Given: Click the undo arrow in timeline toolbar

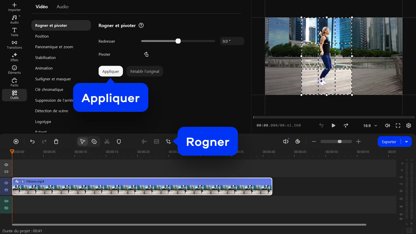Looking at the screenshot, I should (x=32, y=141).
